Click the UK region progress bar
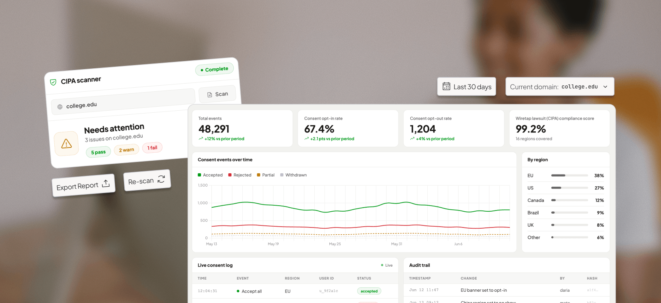The height and width of the screenshot is (303, 661). pyautogui.click(x=569, y=225)
